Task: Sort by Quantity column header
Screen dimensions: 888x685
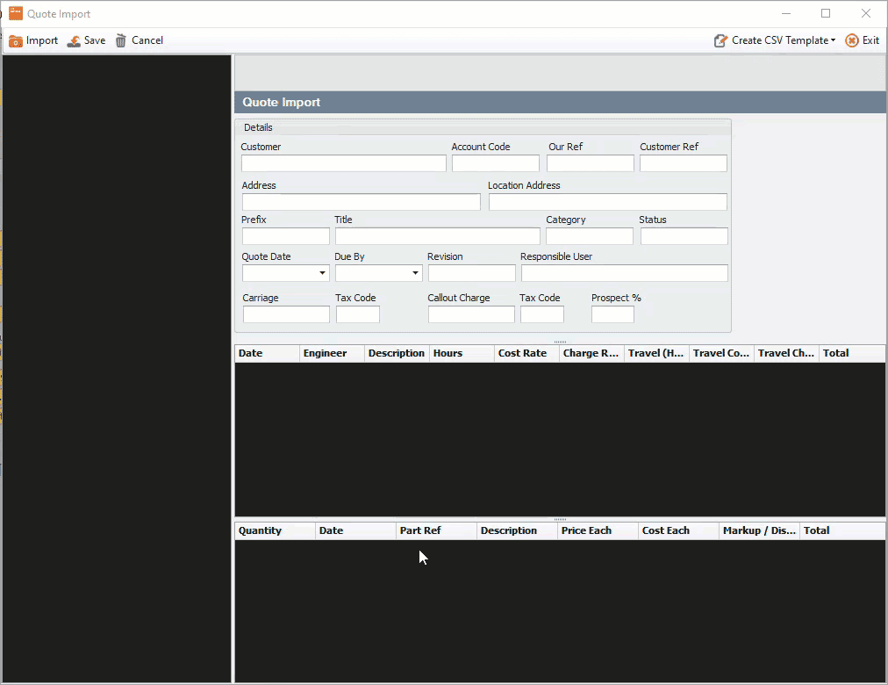Action: [x=276, y=531]
